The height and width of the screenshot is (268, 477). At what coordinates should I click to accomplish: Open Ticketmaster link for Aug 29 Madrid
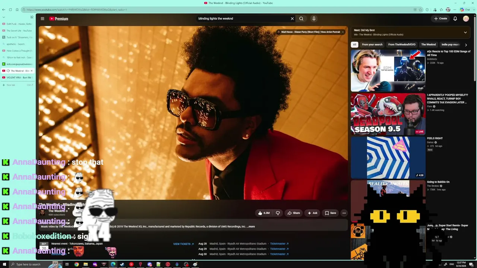pyautogui.click(x=279, y=249)
